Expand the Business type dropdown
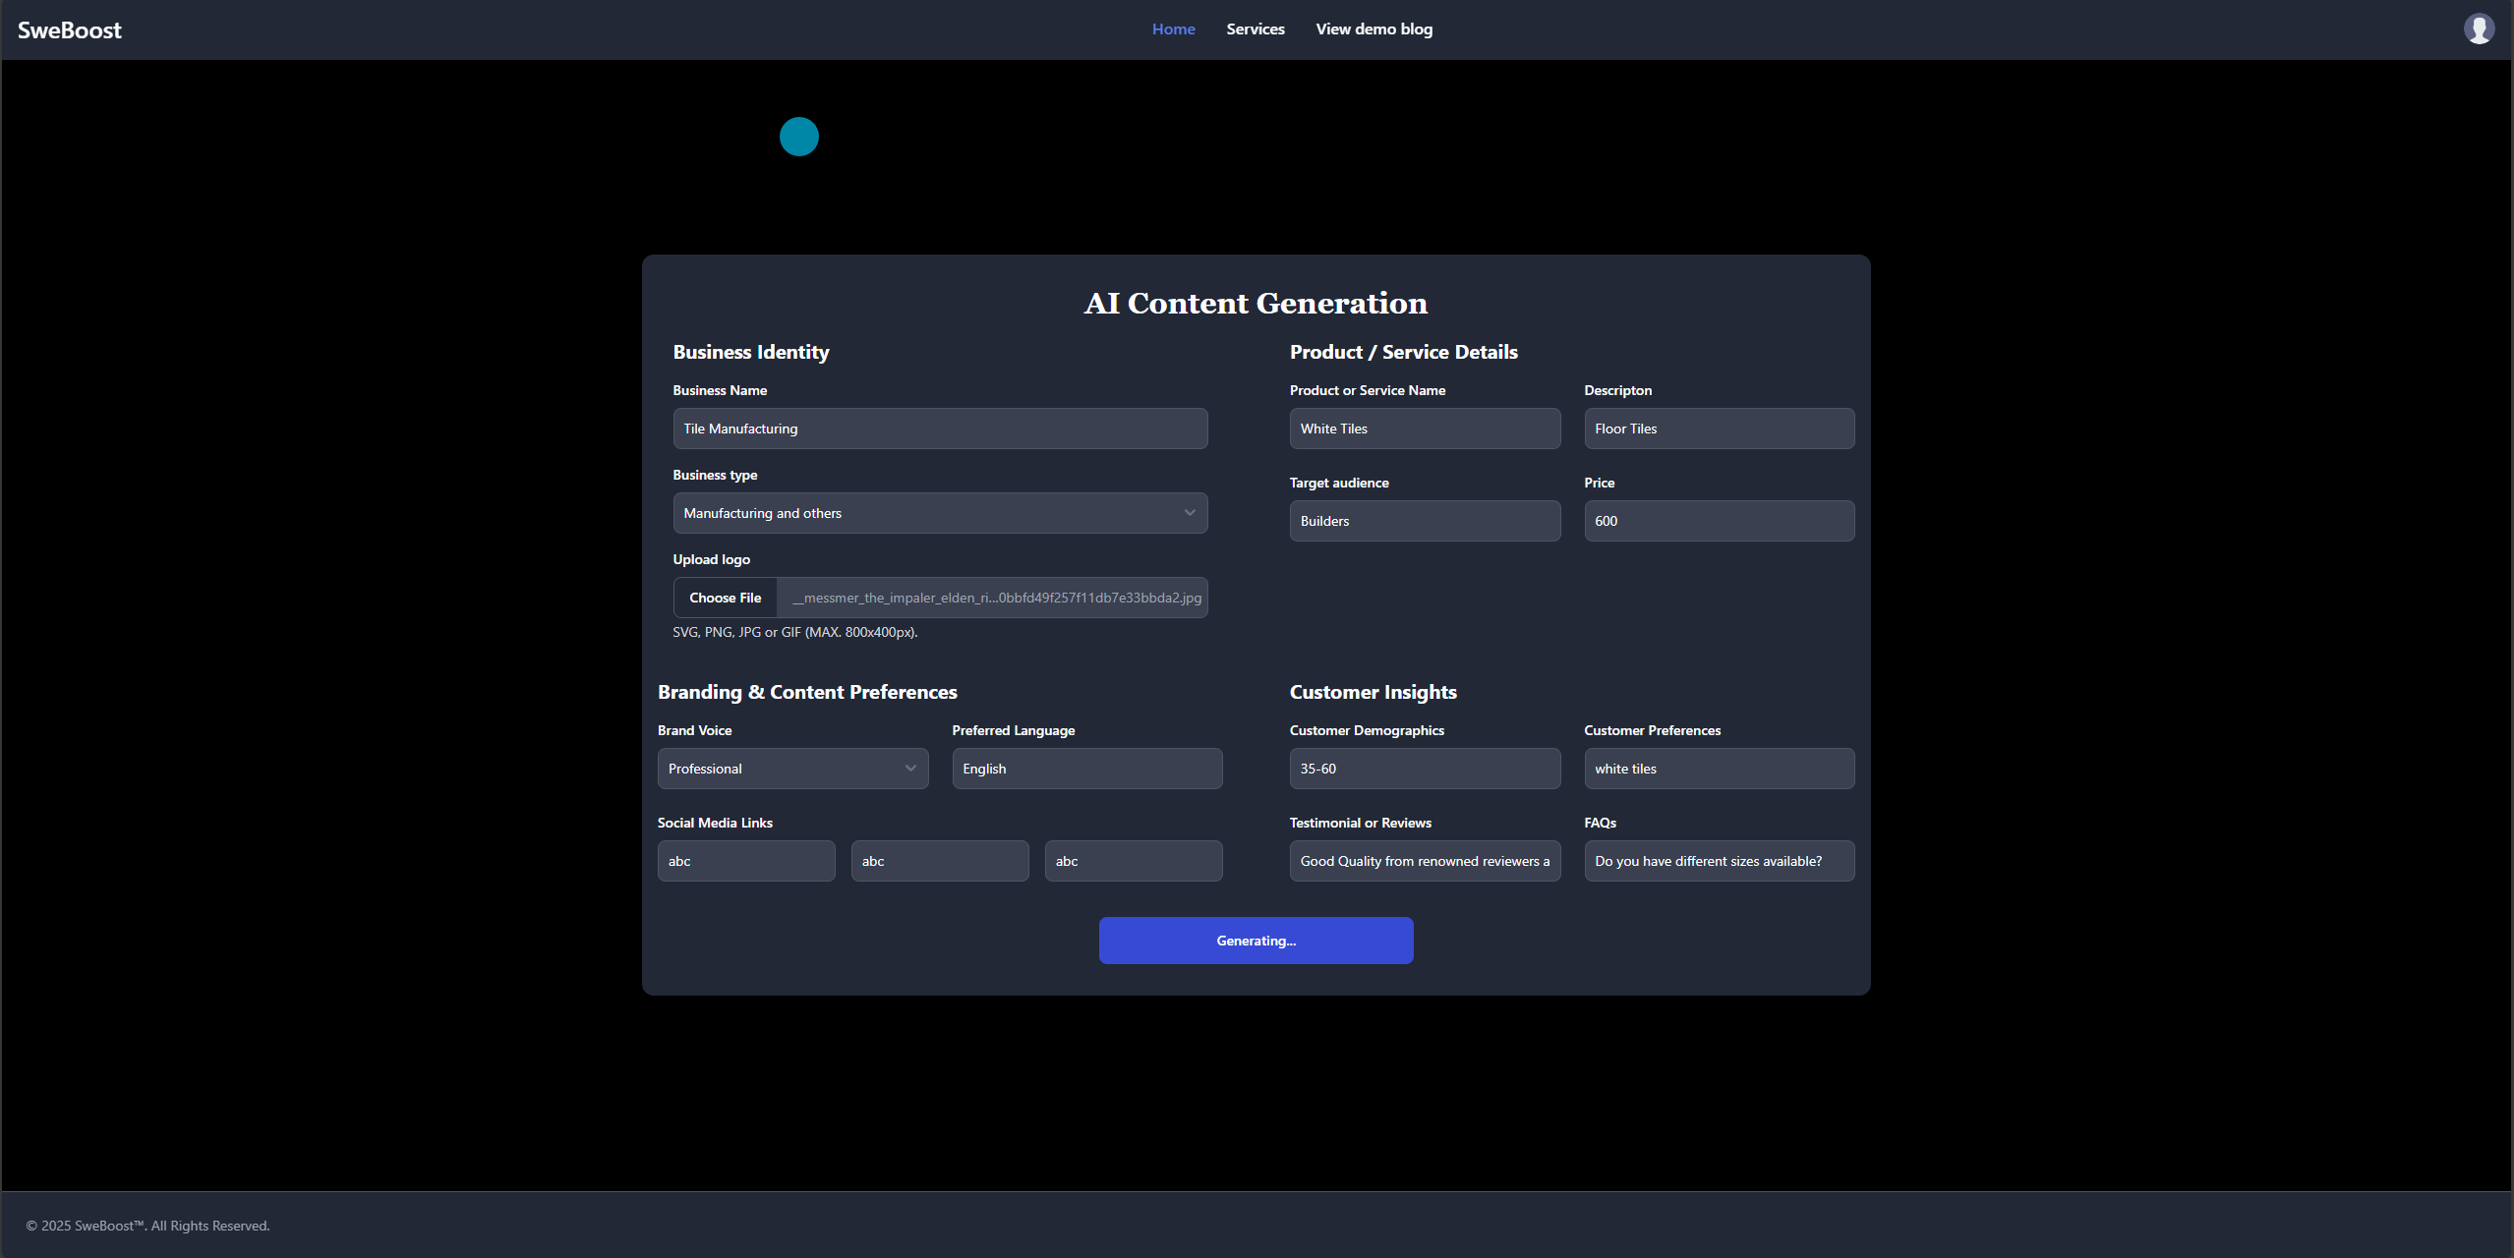2514x1258 pixels. click(939, 513)
